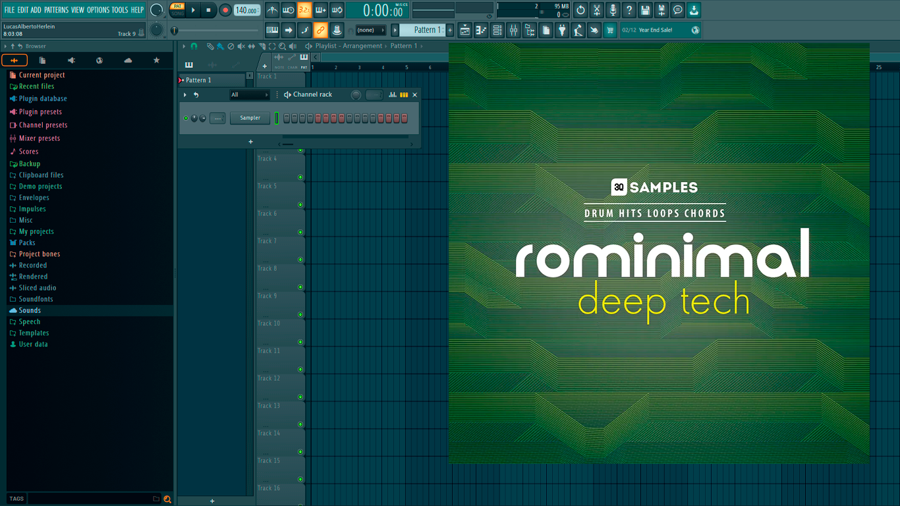
Task: Select the Mute tool in Playlist toolbar
Action: 241,46
